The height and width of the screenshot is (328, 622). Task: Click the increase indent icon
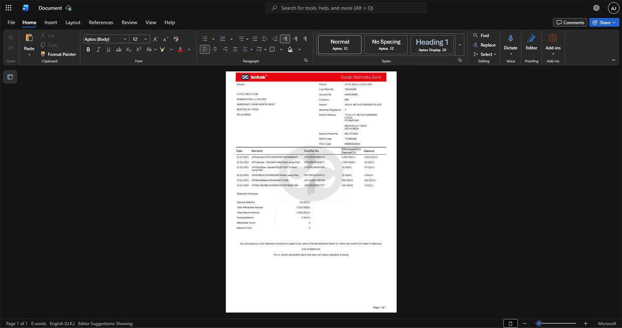(275, 39)
